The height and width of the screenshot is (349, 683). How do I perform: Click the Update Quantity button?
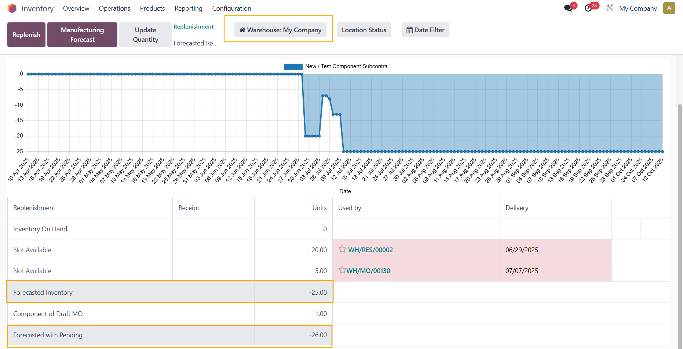[x=145, y=35]
